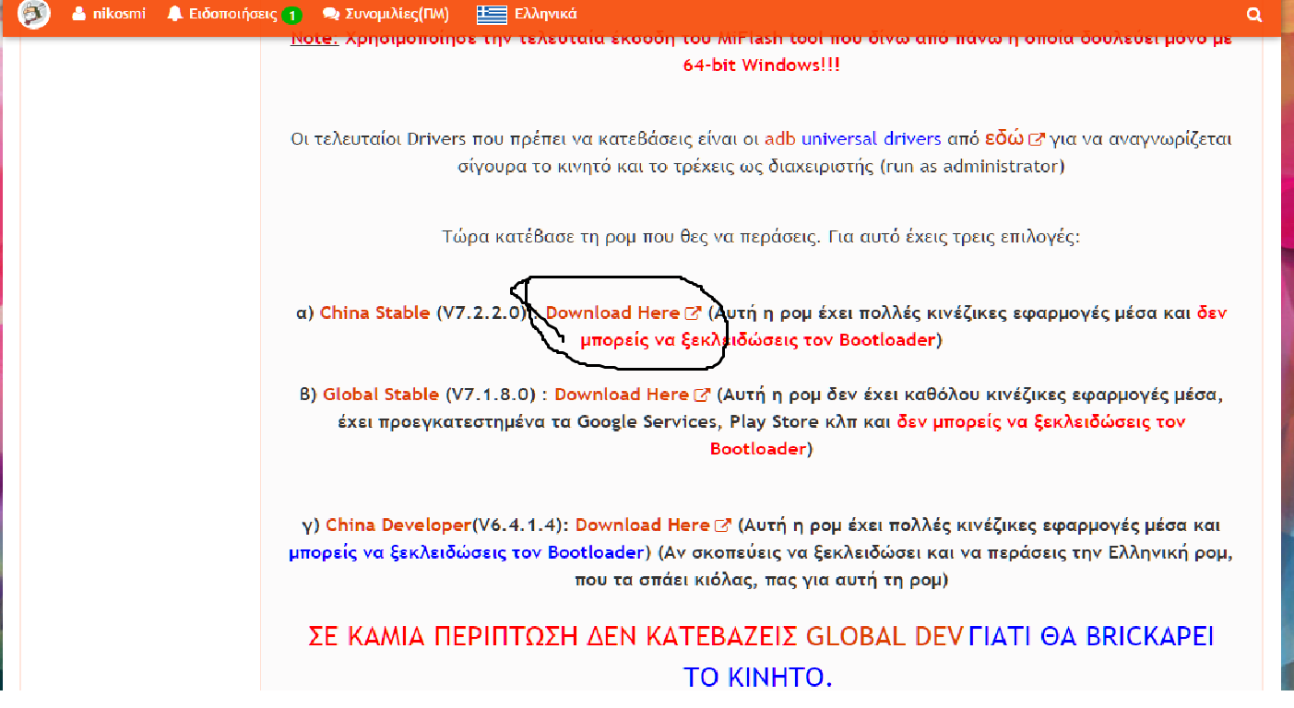Click Download Here for Global Stable
1294x708 pixels.
[632, 395]
